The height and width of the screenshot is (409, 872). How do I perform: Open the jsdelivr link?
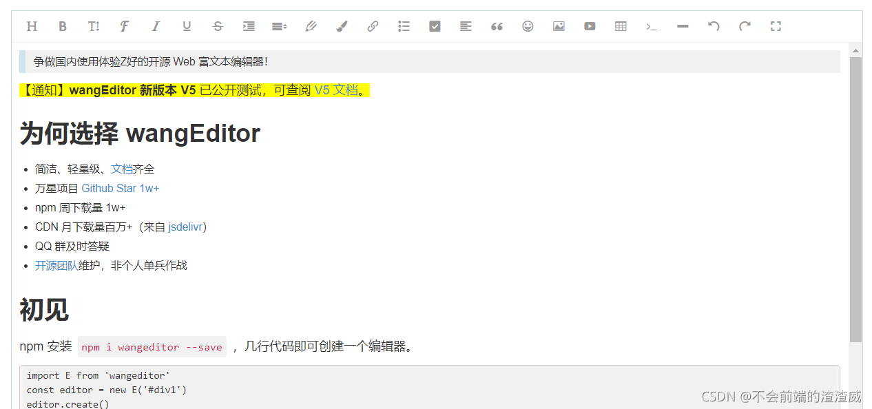click(185, 227)
